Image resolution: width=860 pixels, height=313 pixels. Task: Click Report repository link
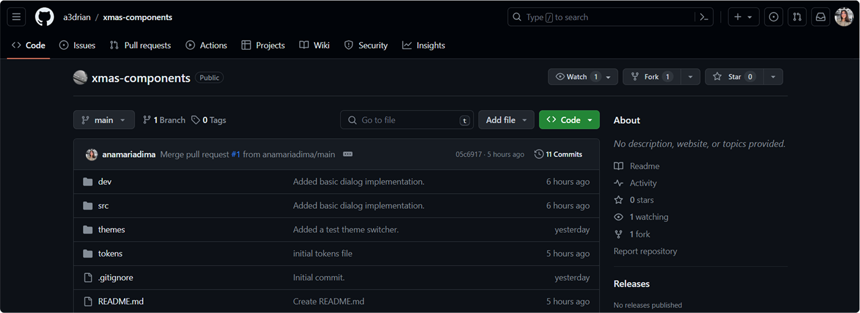[646, 251]
